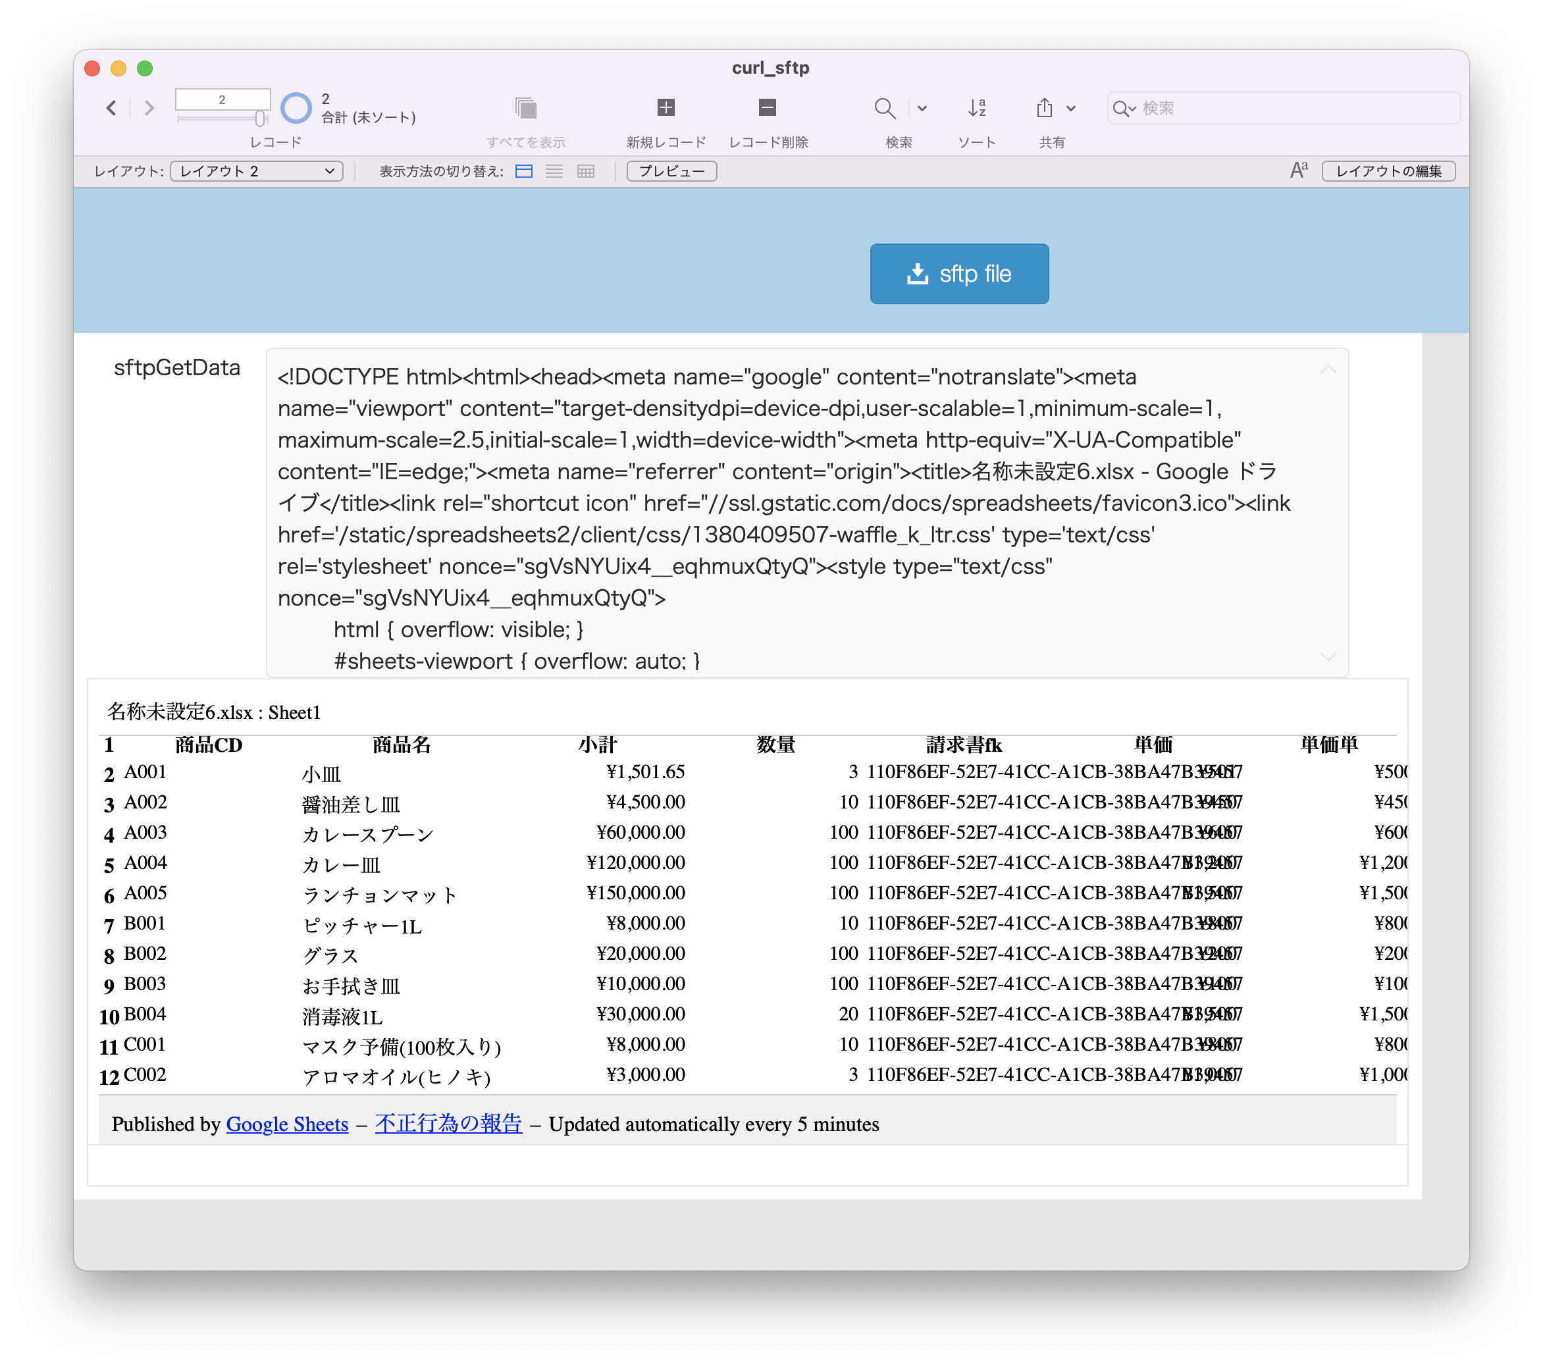Click the sftp file button
The height and width of the screenshot is (1368, 1543).
point(958,274)
